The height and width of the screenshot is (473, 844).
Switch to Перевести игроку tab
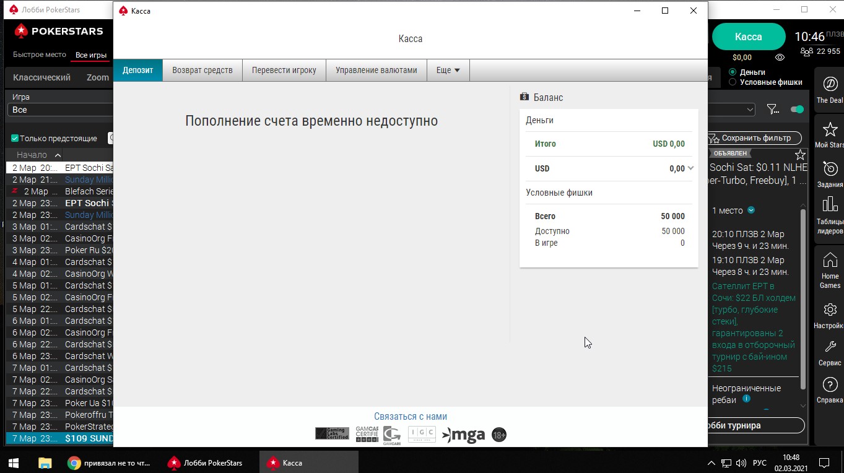284,70
